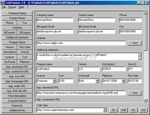Click the Size (bytes) sidebar button
The image size is (150, 115).
pos(10,52)
